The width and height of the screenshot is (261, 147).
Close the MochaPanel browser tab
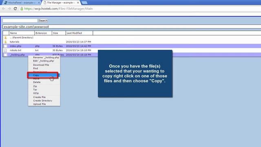39,3
